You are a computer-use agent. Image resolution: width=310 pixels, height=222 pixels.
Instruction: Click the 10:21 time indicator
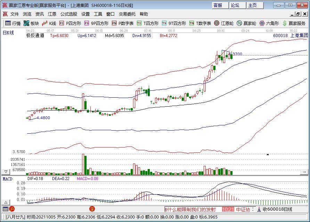pos(228,209)
